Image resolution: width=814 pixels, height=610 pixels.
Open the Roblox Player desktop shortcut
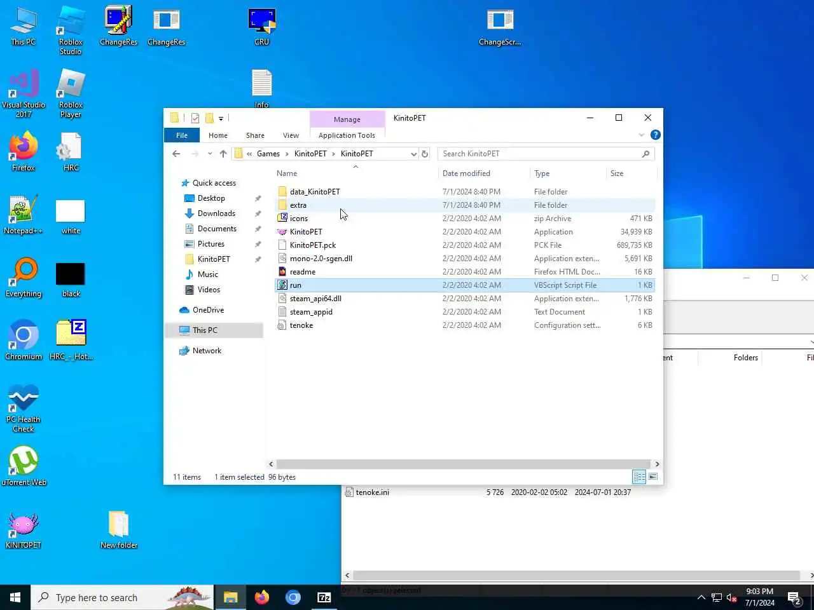point(71,93)
